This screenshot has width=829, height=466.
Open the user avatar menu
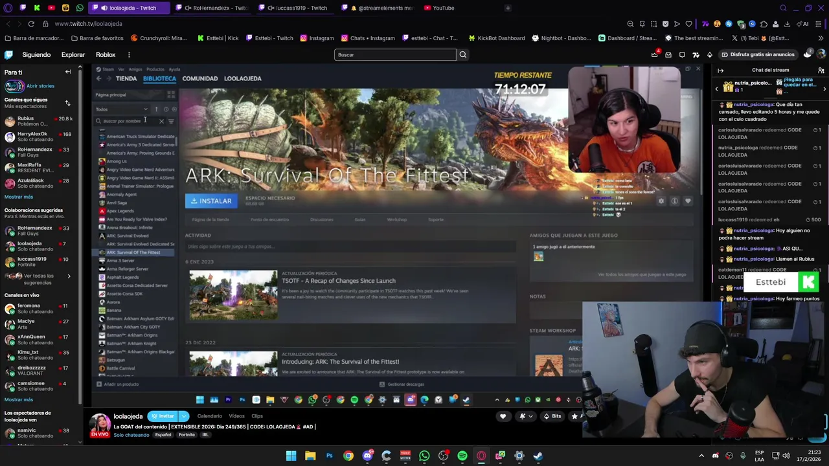821,55
